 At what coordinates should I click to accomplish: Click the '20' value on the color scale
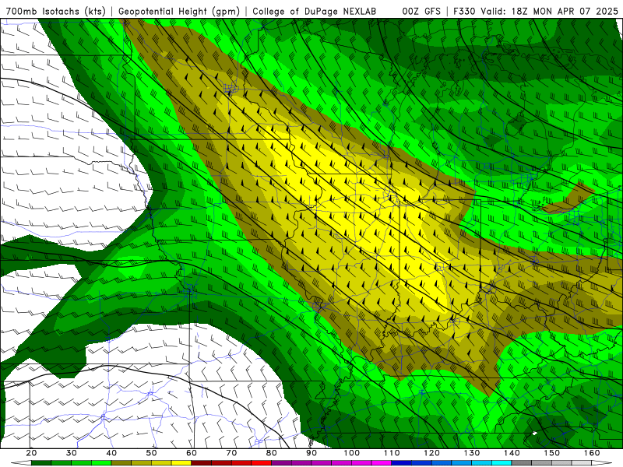coord(31,453)
